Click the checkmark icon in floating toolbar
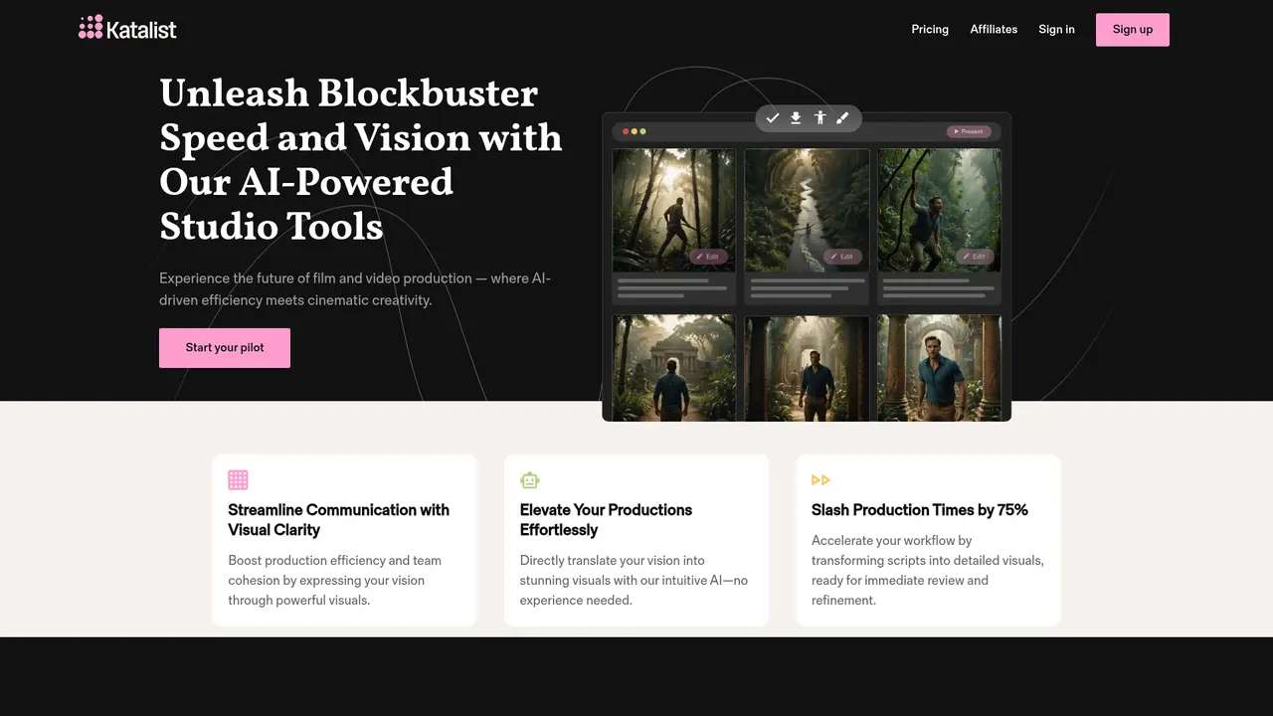 click(x=773, y=118)
